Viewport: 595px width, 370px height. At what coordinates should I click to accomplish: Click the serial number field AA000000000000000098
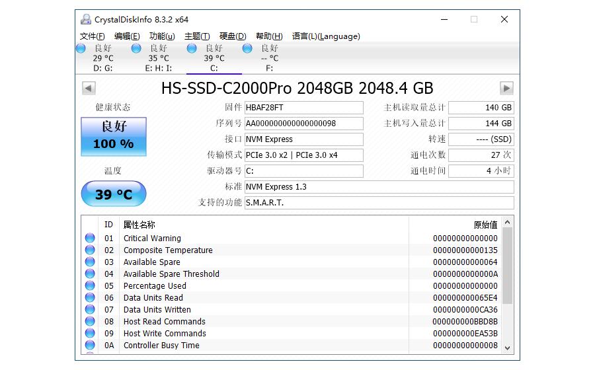coord(303,124)
